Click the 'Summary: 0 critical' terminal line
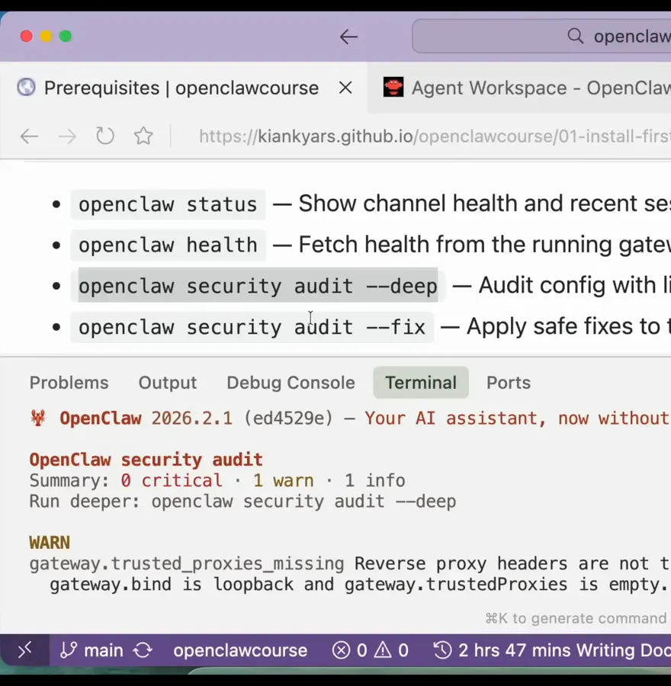The image size is (671, 686). pyautogui.click(x=217, y=481)
